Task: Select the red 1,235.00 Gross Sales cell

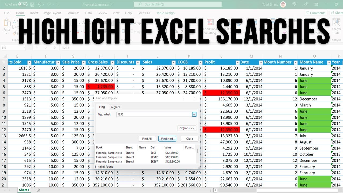Action: pos(100,87)
